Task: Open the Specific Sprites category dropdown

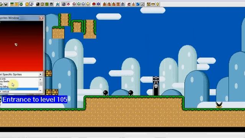Action: click(x=40, y=74)
